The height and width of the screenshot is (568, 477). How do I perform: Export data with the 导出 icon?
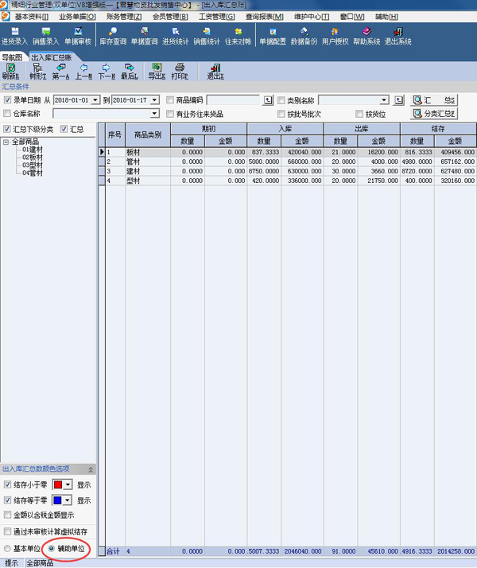(x=157, y=71)
